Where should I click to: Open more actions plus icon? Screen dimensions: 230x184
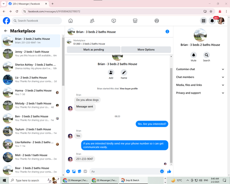point(68,171)
